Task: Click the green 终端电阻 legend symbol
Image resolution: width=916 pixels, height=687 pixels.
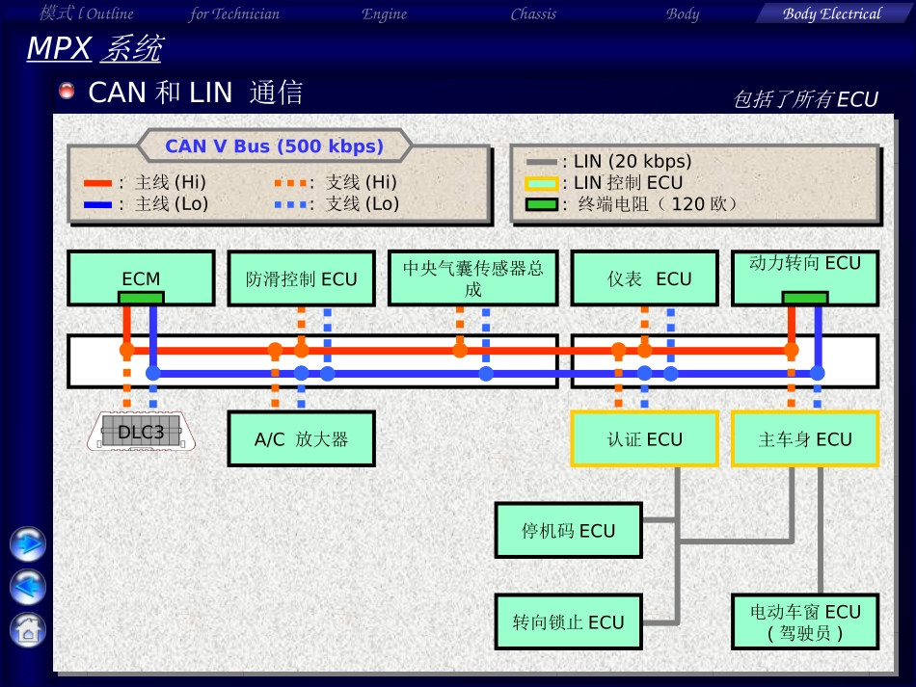Action: pyautogui.click(x=541, y=204)
